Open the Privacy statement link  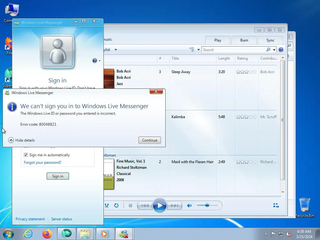point(30,219)
